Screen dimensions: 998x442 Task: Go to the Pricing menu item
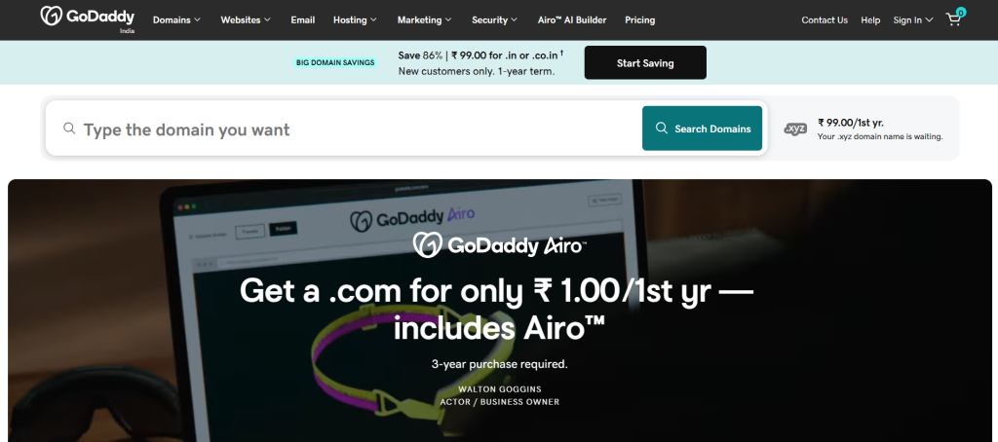[639, 19]
